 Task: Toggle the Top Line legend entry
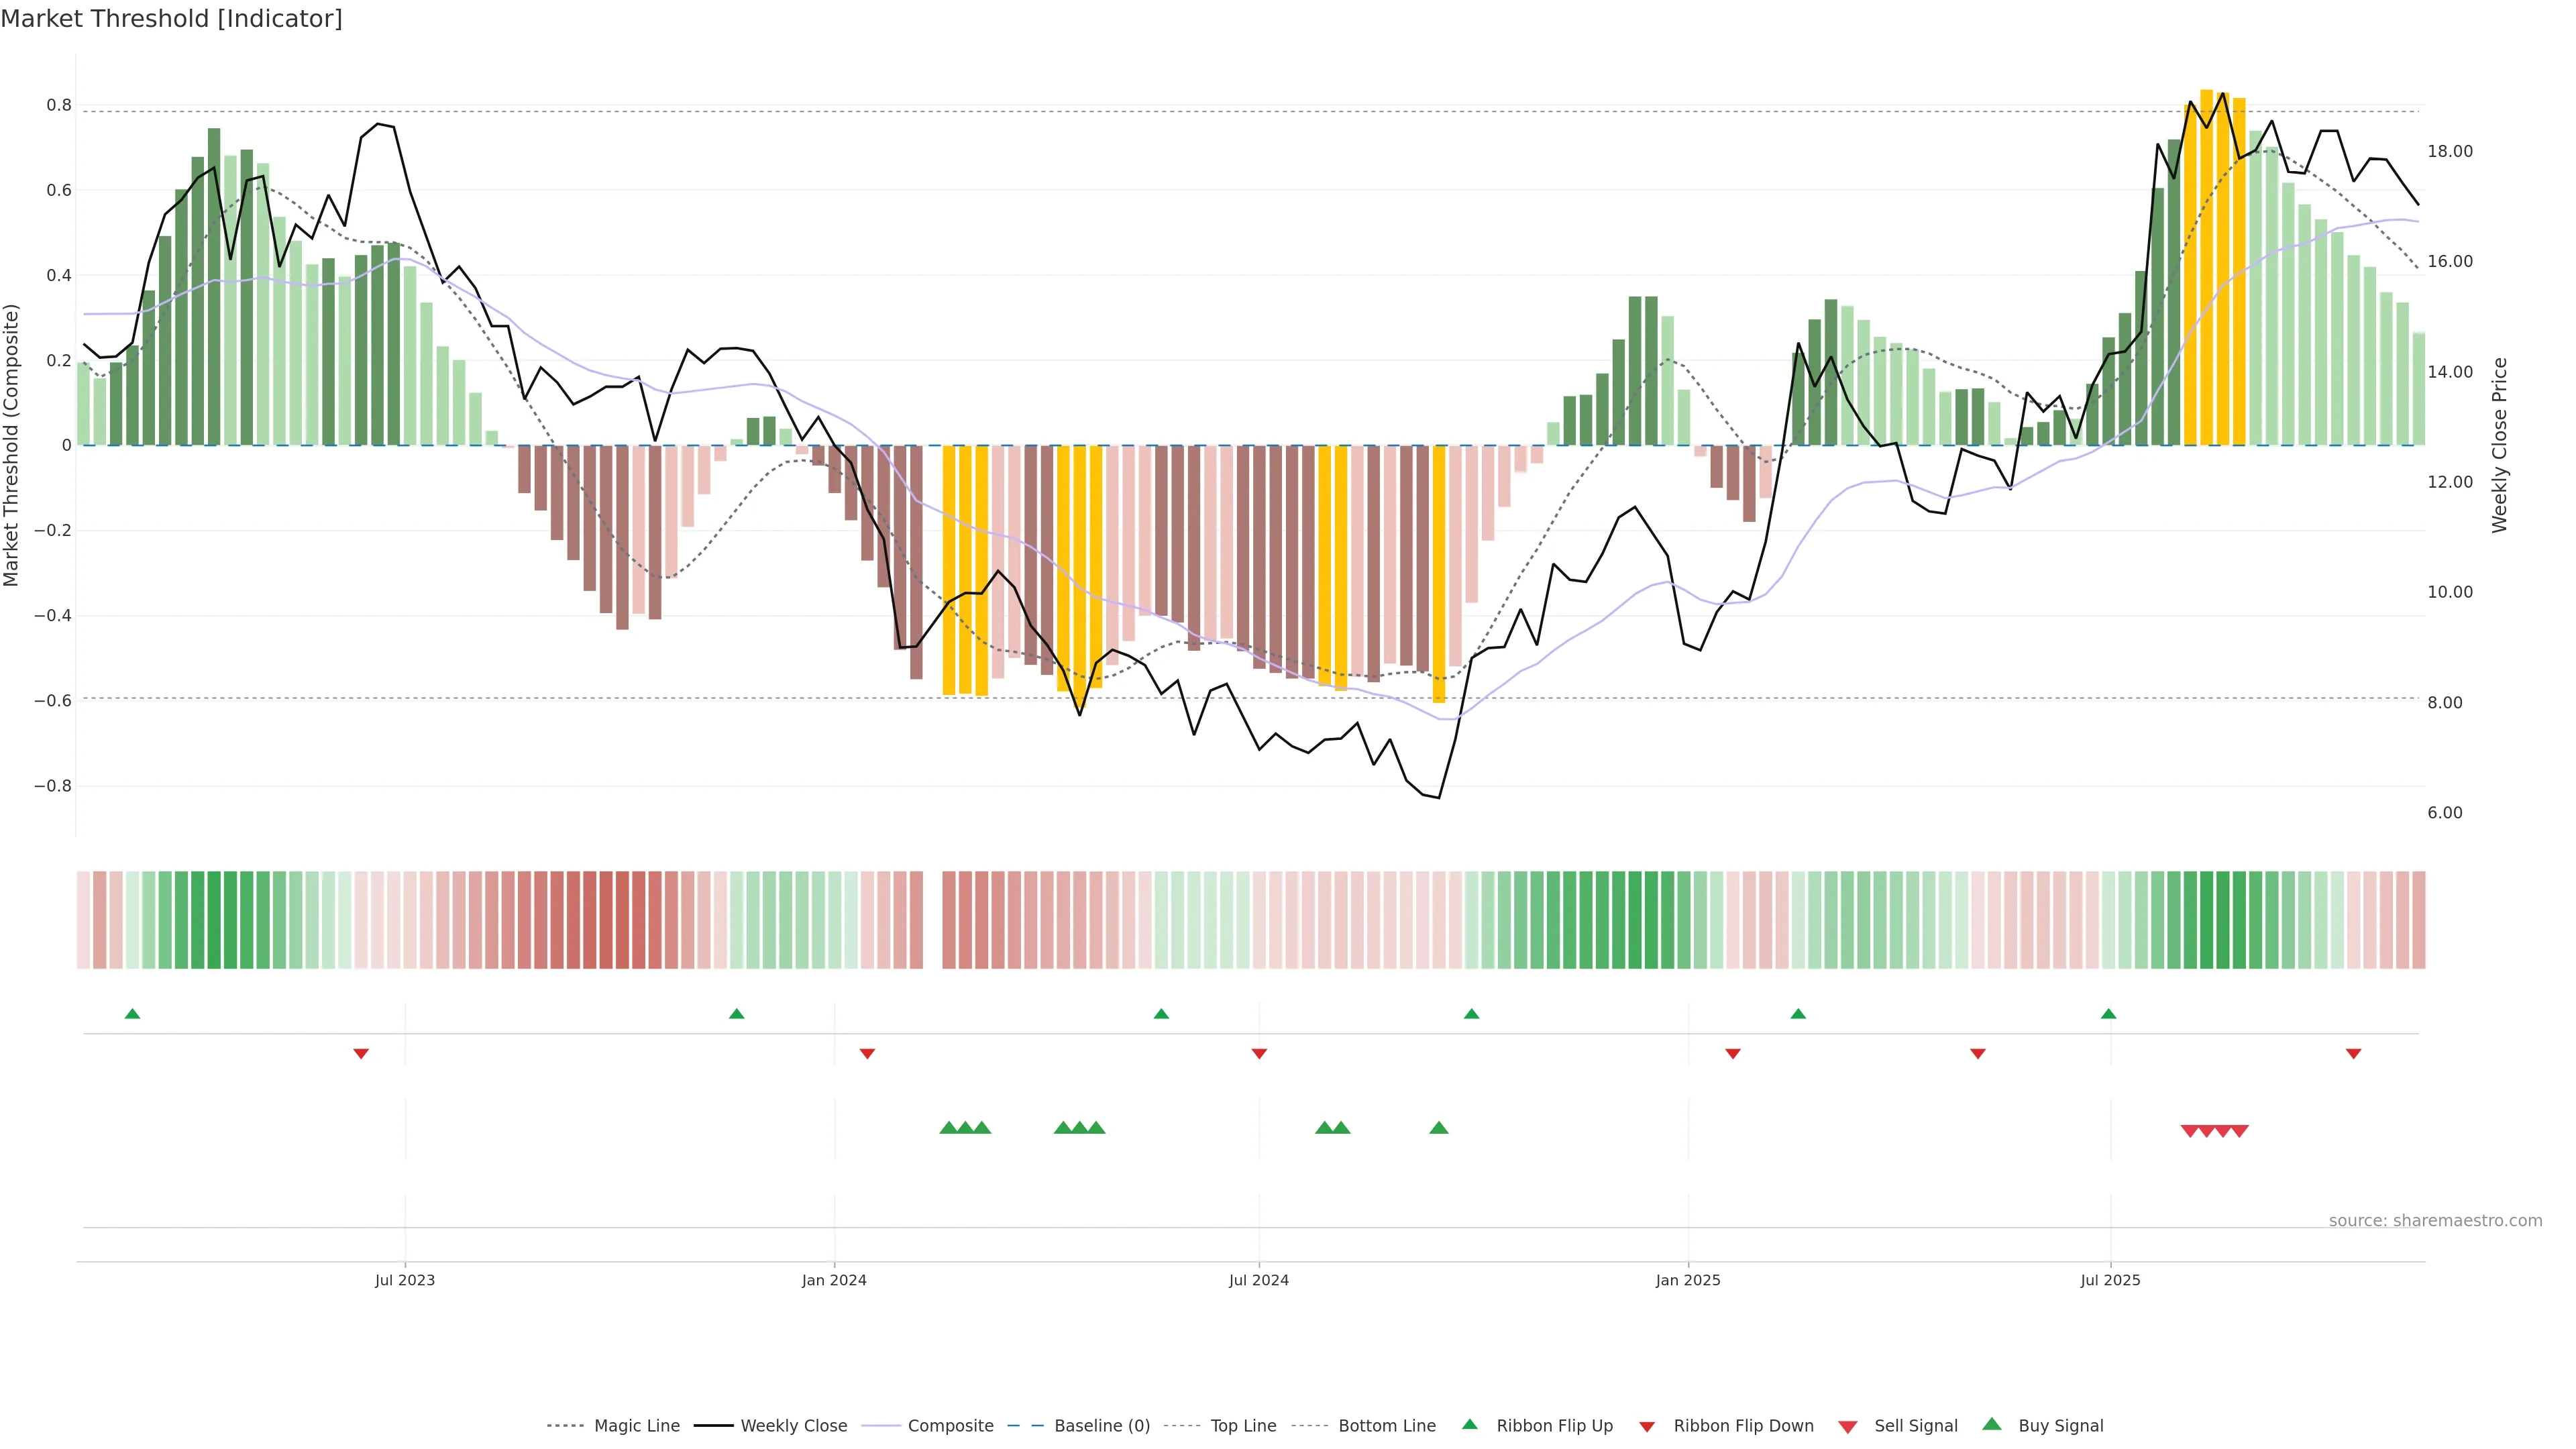tap(1243, 1426)
